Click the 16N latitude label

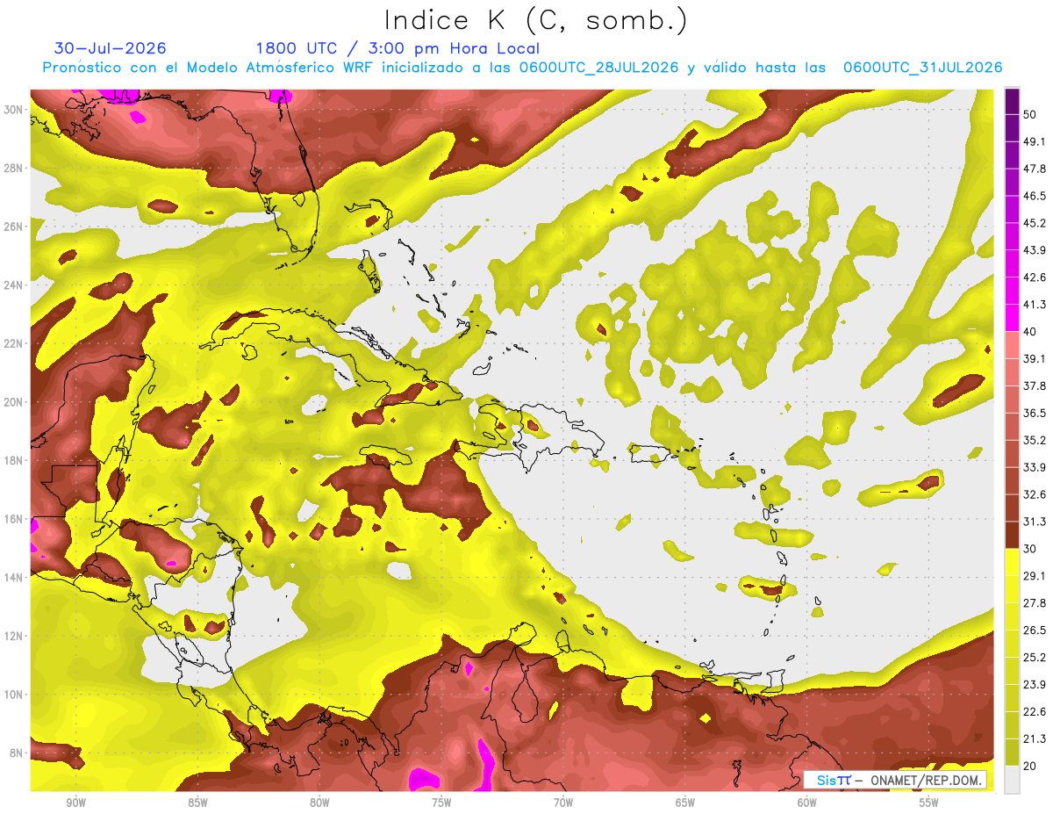pos(14,519)
